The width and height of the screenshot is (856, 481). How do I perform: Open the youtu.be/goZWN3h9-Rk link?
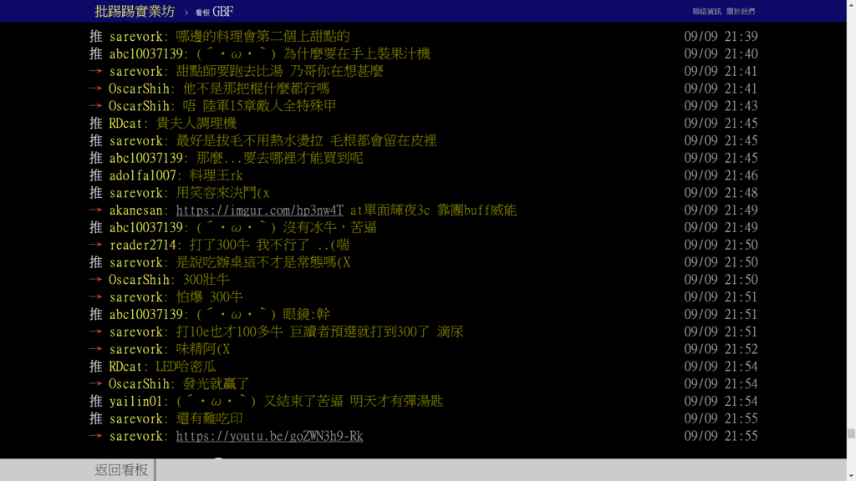tap(269, 436)
